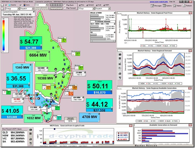Show the WEPI chart
Screen dimensions: 195x148
tap(106, 5)
